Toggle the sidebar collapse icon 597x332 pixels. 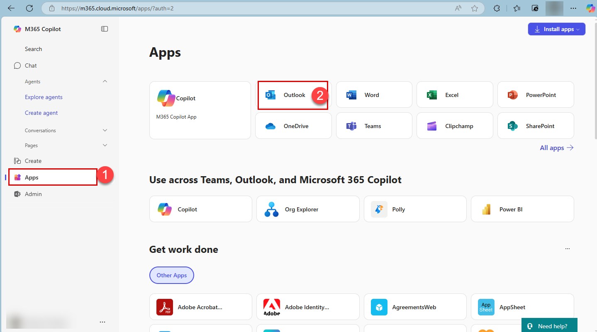pos(105,29)
